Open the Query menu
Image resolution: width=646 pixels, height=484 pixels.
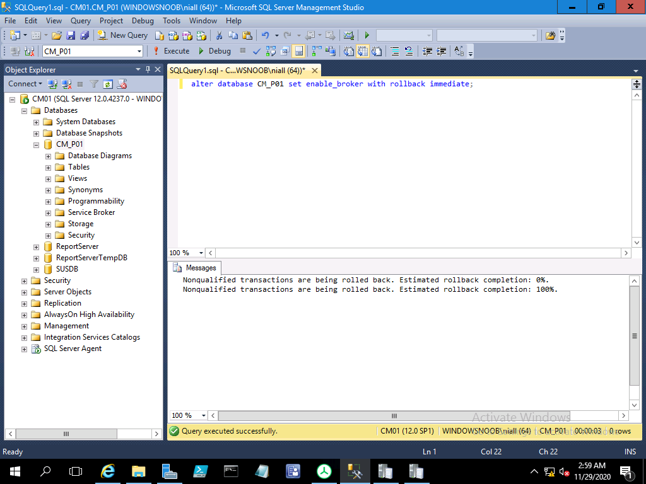pyautogui.click(x=80, y=21)
